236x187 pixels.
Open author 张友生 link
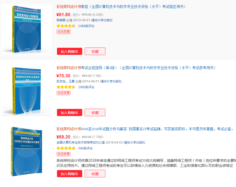61,81
